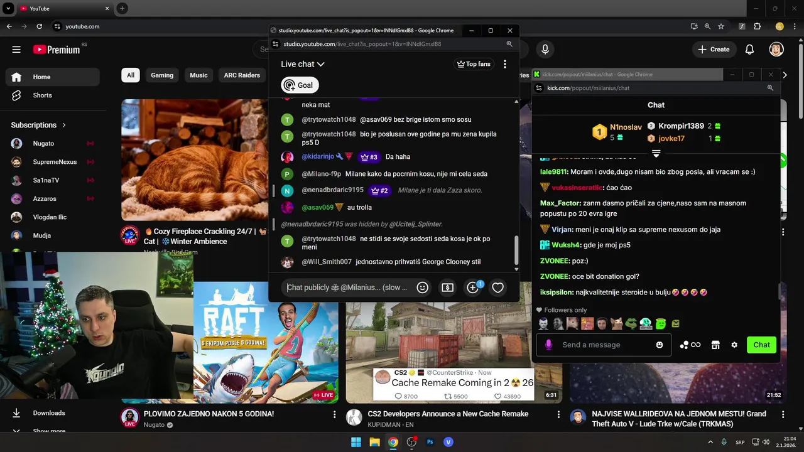Open options for the PLOVIMO ZAJEDNO video
Viewport: 804px width, 452px height.
click(334, 415)
